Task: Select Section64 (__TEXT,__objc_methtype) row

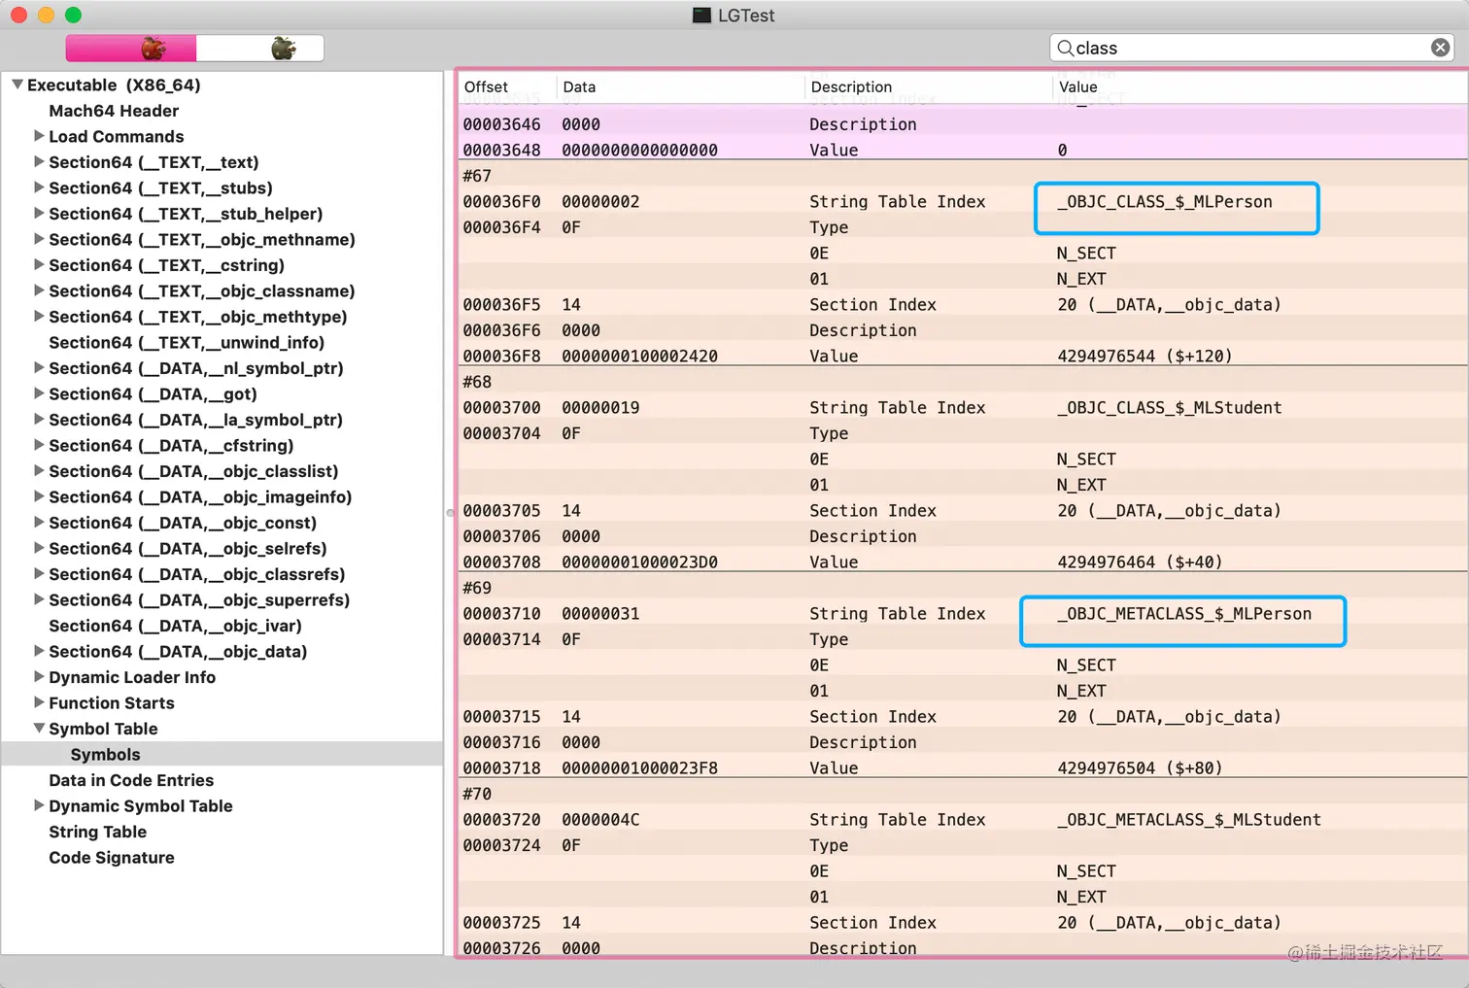Action: click(198, 317)
